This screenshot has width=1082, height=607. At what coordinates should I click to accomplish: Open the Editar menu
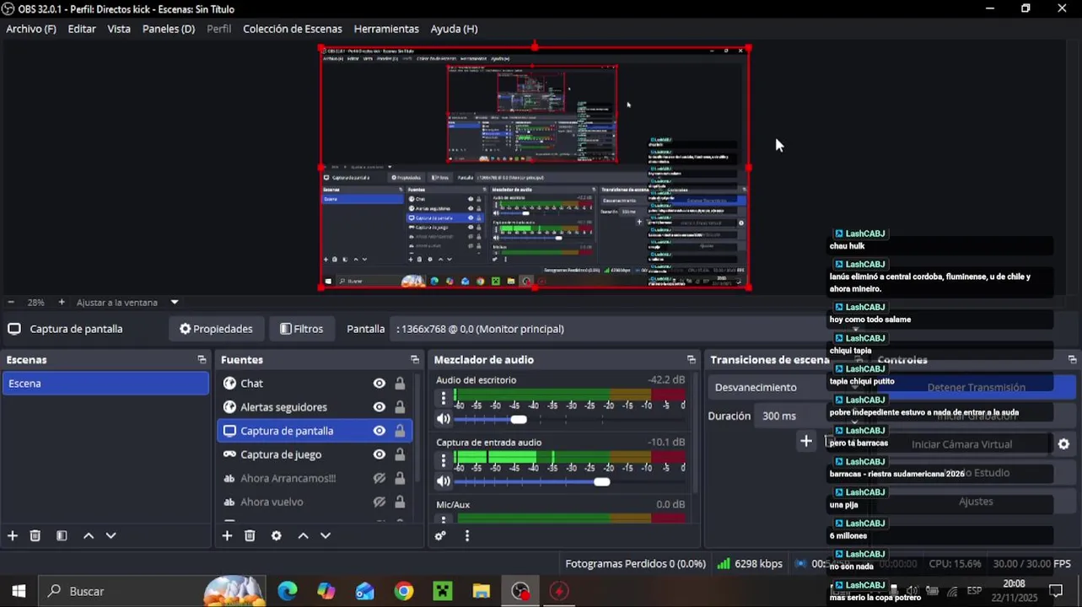coord(82,29)
